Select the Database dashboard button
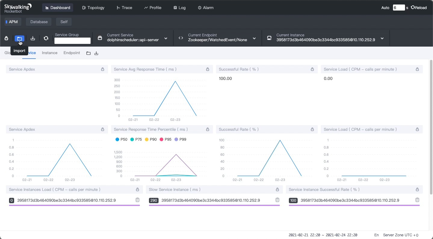Viewport: 433px width, 239px height. tap(39, 22)
